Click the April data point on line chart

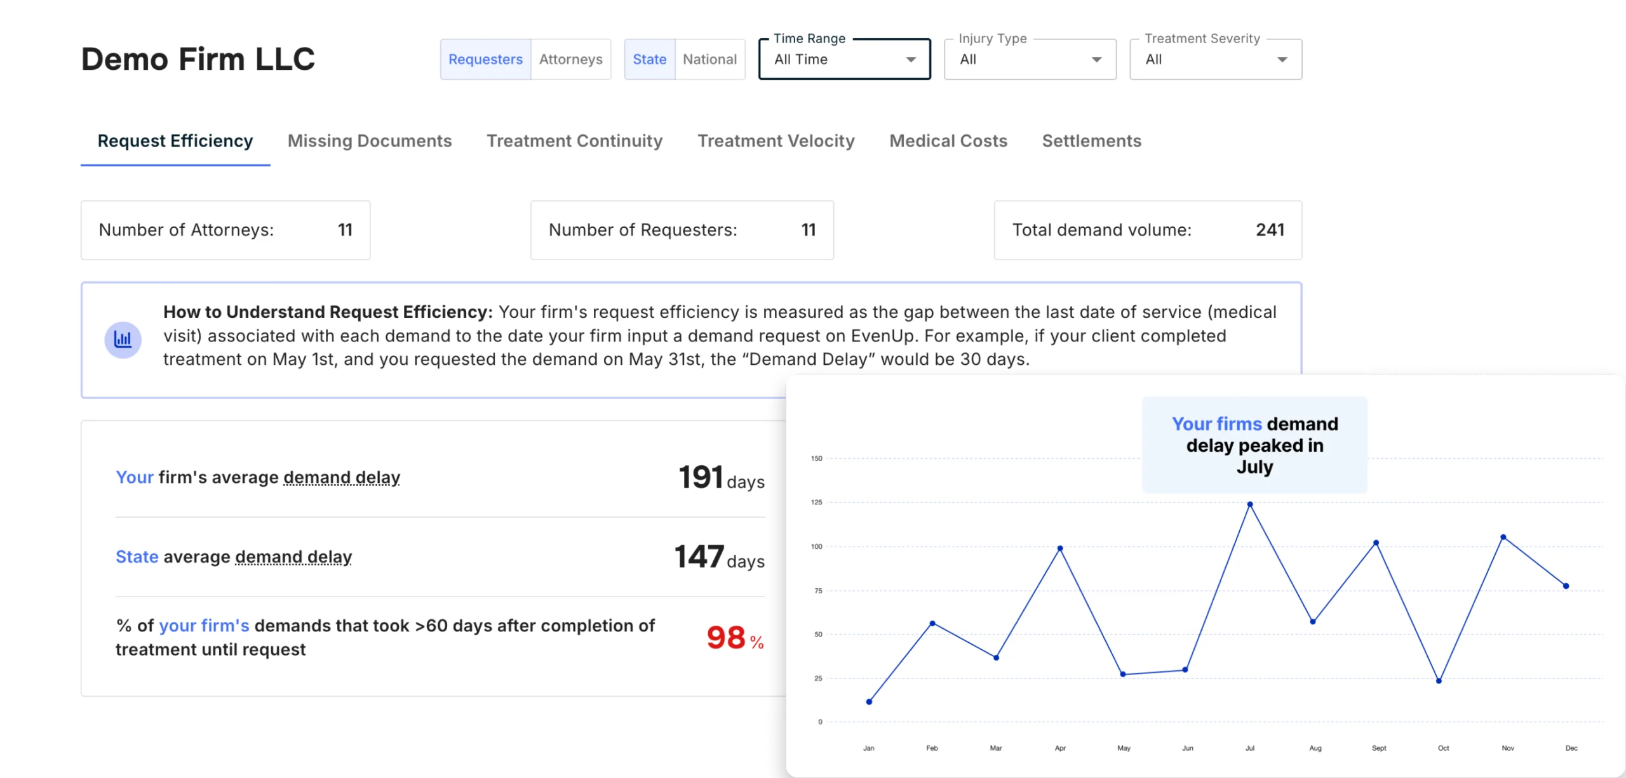tap(1059, 548)
